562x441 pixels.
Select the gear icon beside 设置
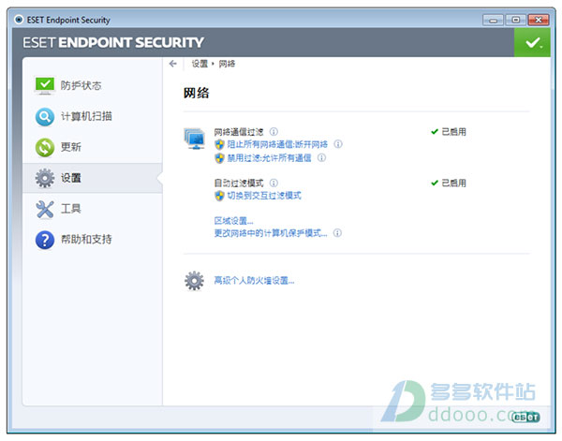(45, 178)
